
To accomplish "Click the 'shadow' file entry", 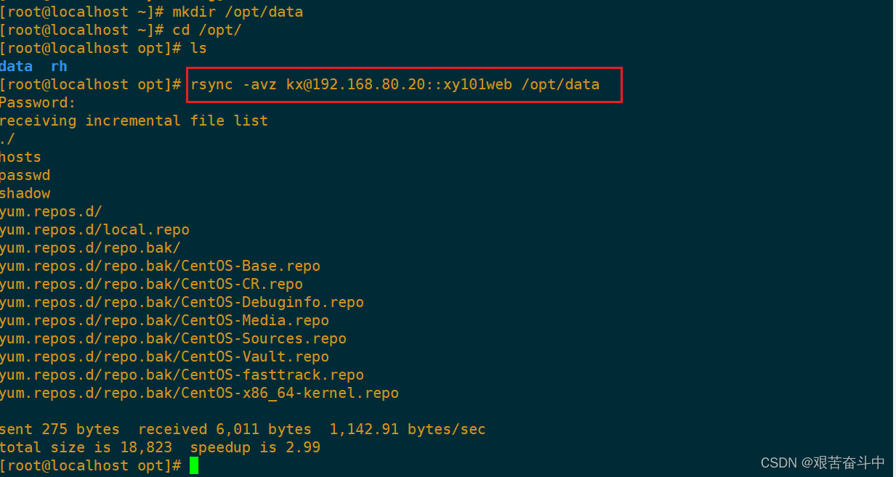I will pyautogui.click(x=25, y=193).
